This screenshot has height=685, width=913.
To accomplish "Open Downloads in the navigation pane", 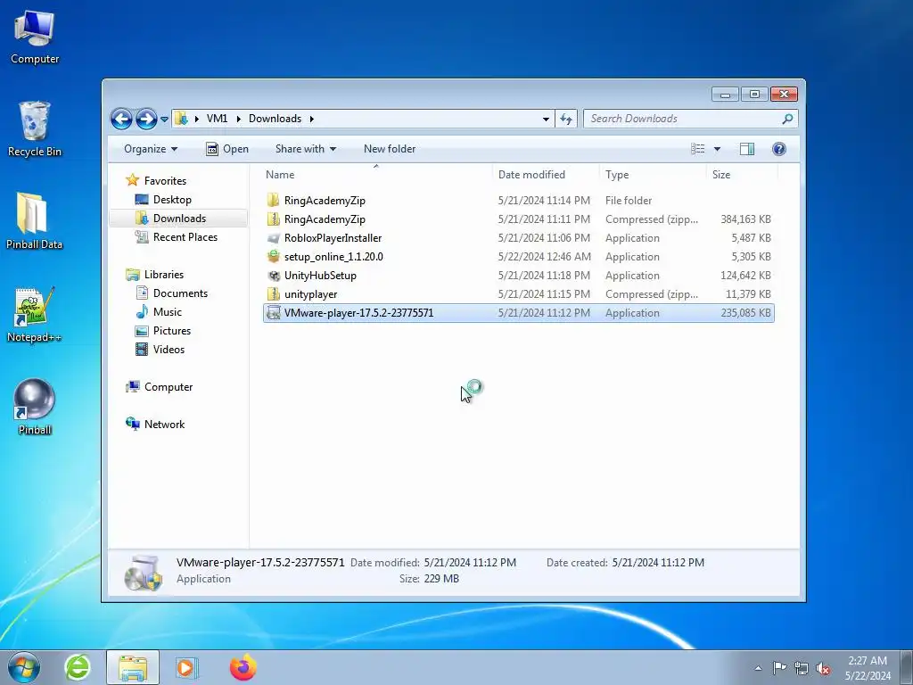I will pos(179,218).
